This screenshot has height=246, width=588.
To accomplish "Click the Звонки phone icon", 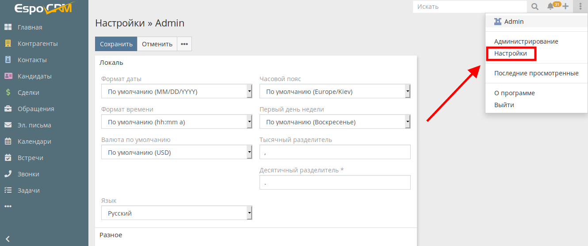I will coord(8,174).
